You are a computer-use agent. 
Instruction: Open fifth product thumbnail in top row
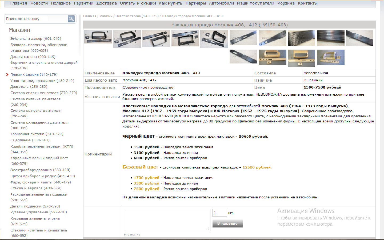(x=214, y=39)
